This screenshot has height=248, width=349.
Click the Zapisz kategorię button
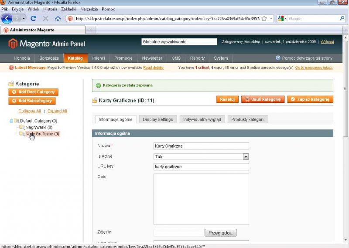point(310,99)
